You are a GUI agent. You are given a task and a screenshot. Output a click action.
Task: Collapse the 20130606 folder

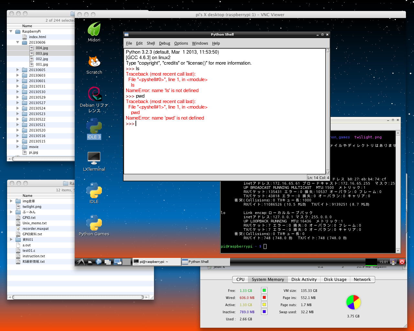pos(18,42)
